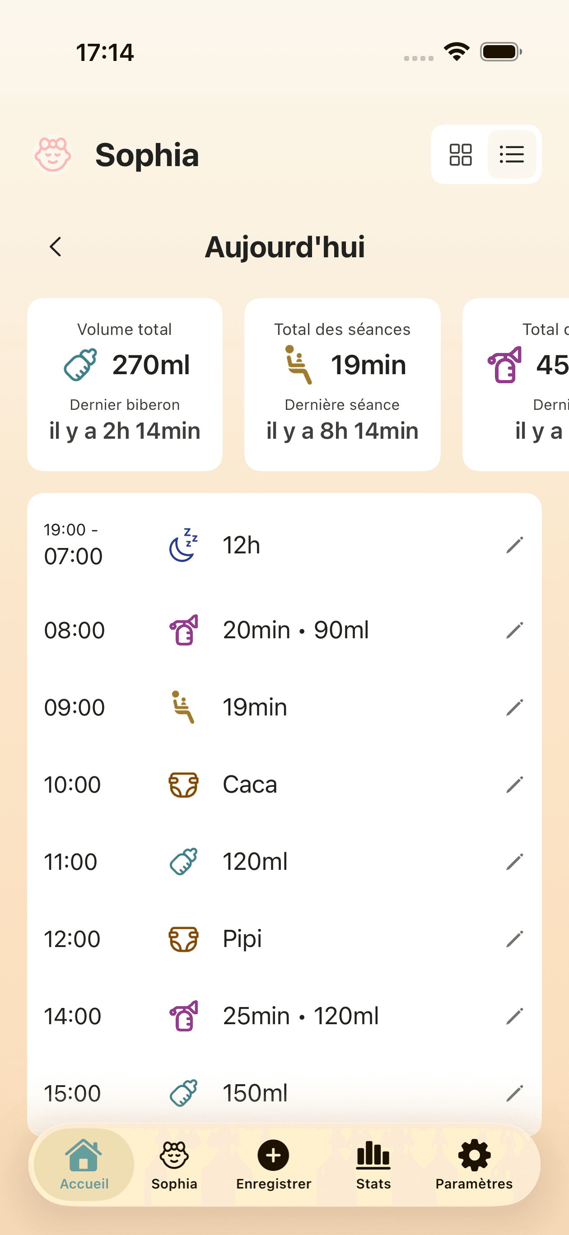Viewport: 569px width, 1235px height.
Task: Edit the 08:00 pumping entry
Action: (514, 630)
